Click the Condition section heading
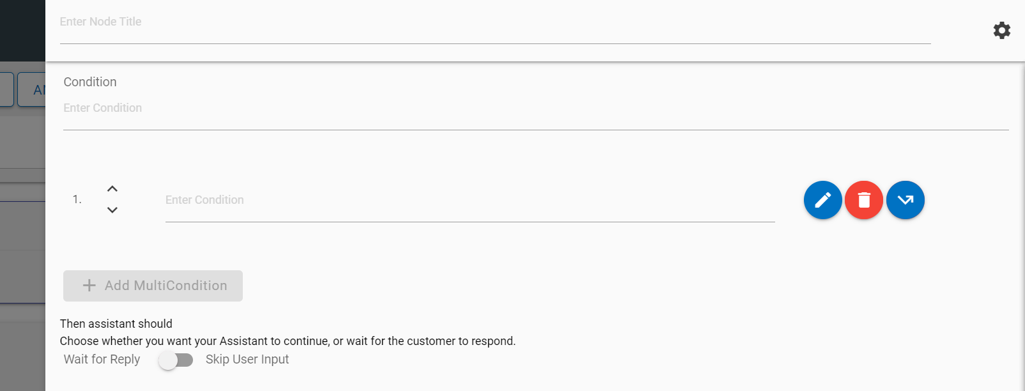 pyautogui.click(x=89, y=82)
